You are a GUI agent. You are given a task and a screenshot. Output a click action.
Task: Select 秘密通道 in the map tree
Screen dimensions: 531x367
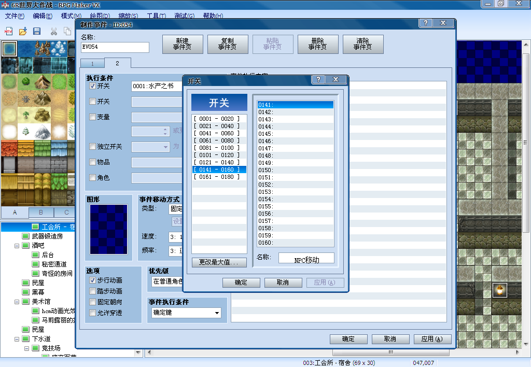[54, 264]
